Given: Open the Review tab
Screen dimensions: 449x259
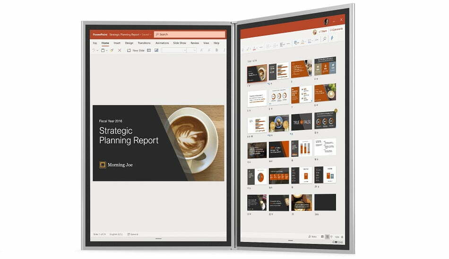Looking at the screenshot, I should (195, 43).
